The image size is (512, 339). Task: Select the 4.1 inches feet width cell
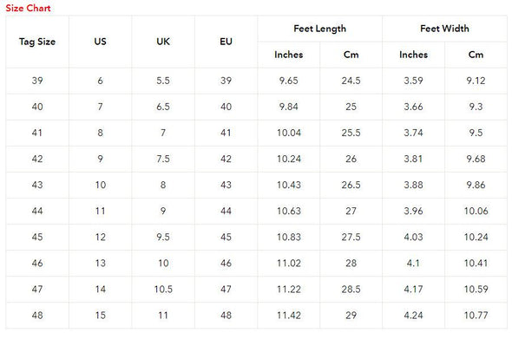413,264
